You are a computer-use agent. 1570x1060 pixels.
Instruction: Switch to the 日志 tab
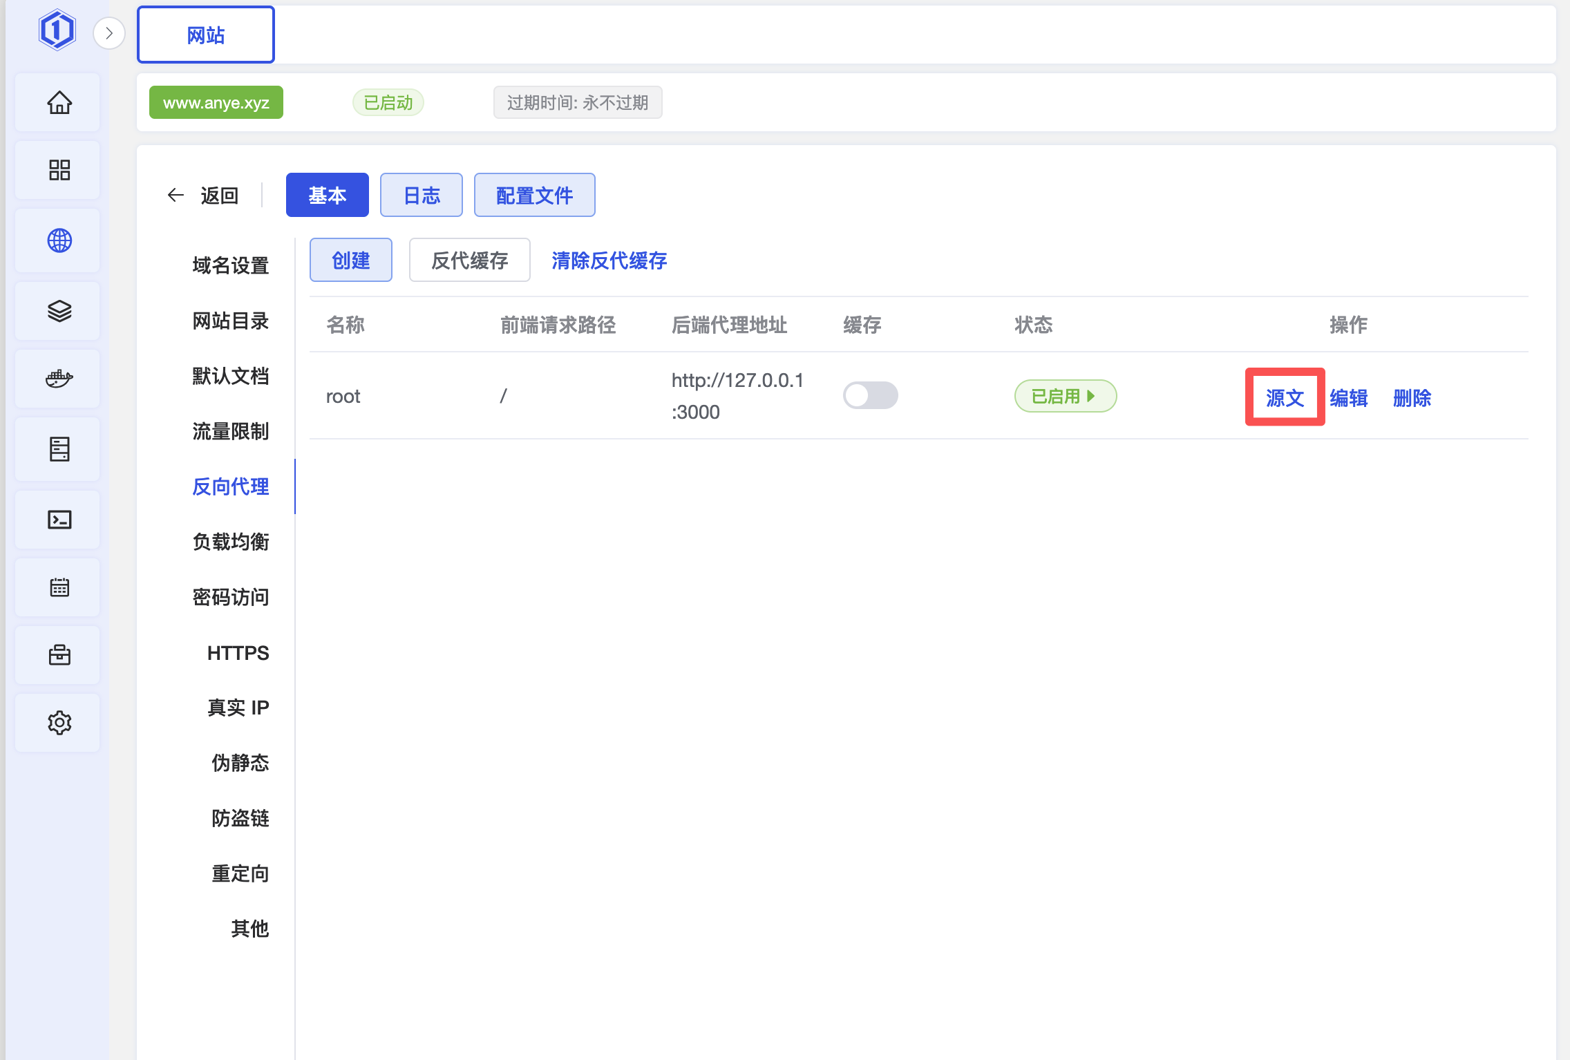[x=421, y=196]
